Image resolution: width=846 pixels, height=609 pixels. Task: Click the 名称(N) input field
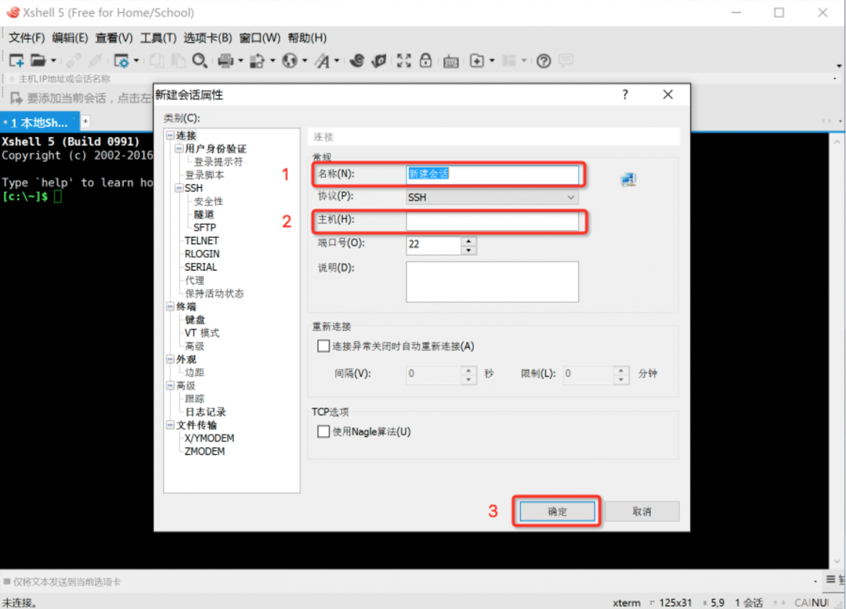(x=492, y=174)
